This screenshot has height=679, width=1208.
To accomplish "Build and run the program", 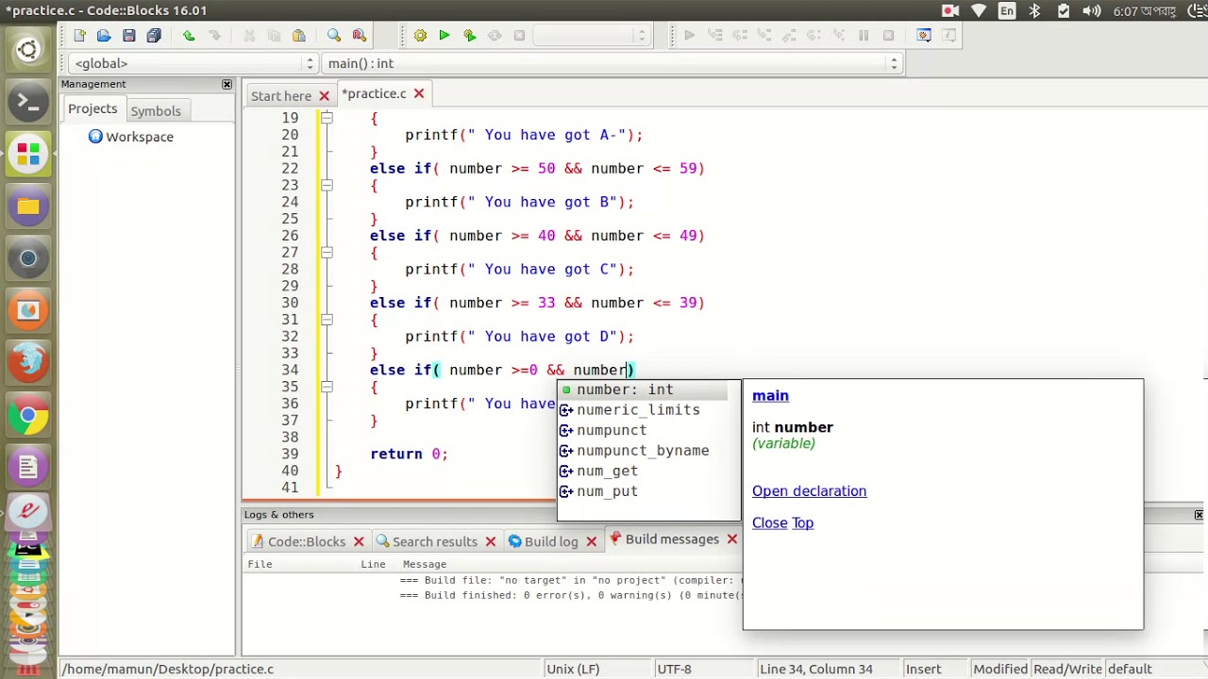I will point(470,36).
